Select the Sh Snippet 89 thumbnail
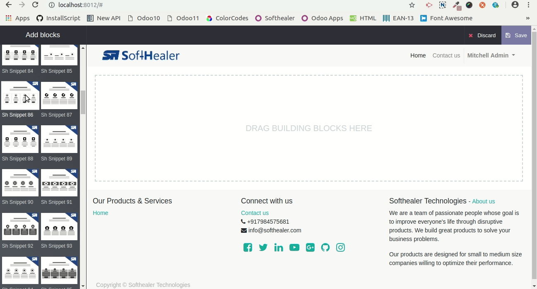Screen dimensions: 537x289 click(x=59, y=139)
